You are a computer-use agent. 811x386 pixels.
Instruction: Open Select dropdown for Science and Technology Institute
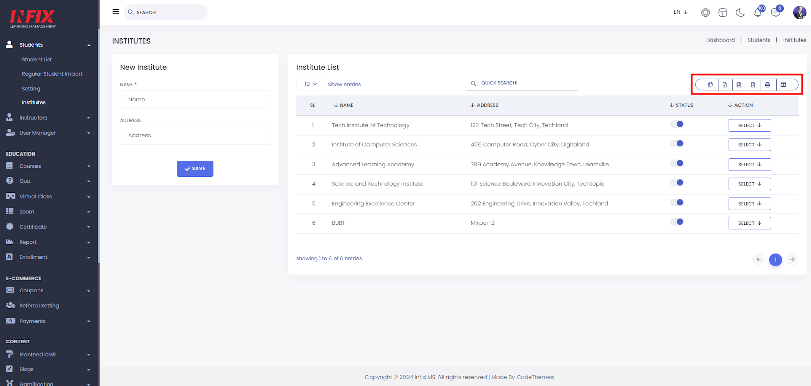point(750,184)
